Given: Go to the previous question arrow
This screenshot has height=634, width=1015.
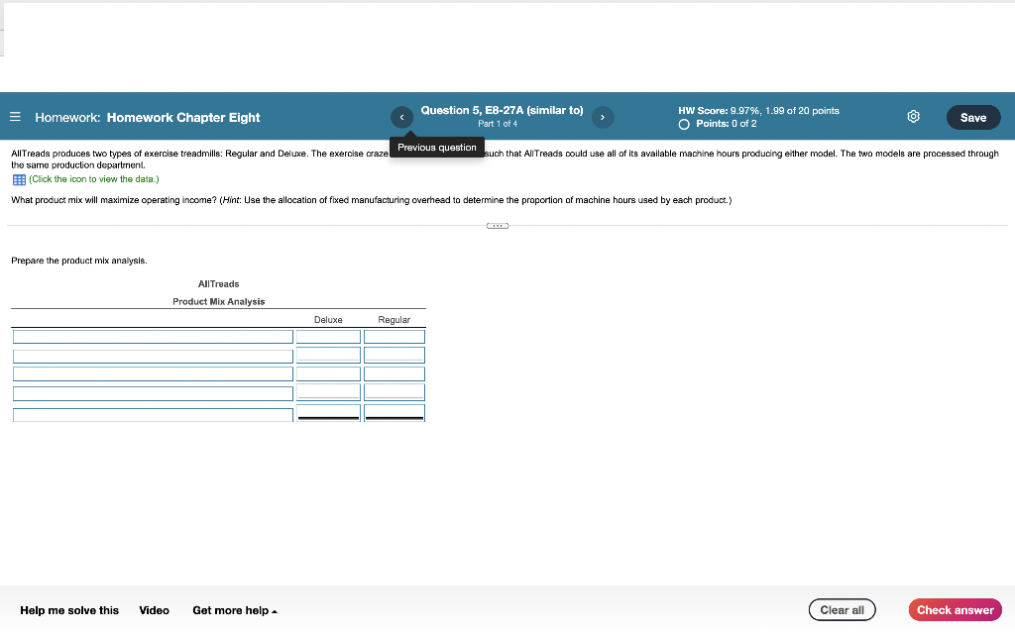Looking at the screenshot, I should pyautogui.click(x=401, y=117).
